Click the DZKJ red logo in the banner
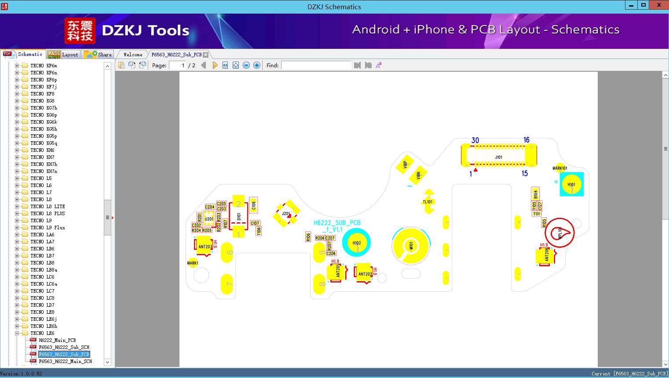 (80, 30)
